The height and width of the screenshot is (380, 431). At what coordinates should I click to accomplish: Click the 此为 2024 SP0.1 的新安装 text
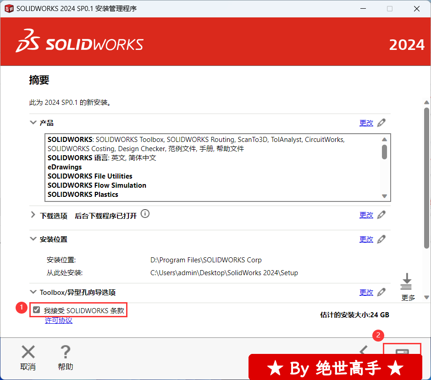tap(70, 103)
